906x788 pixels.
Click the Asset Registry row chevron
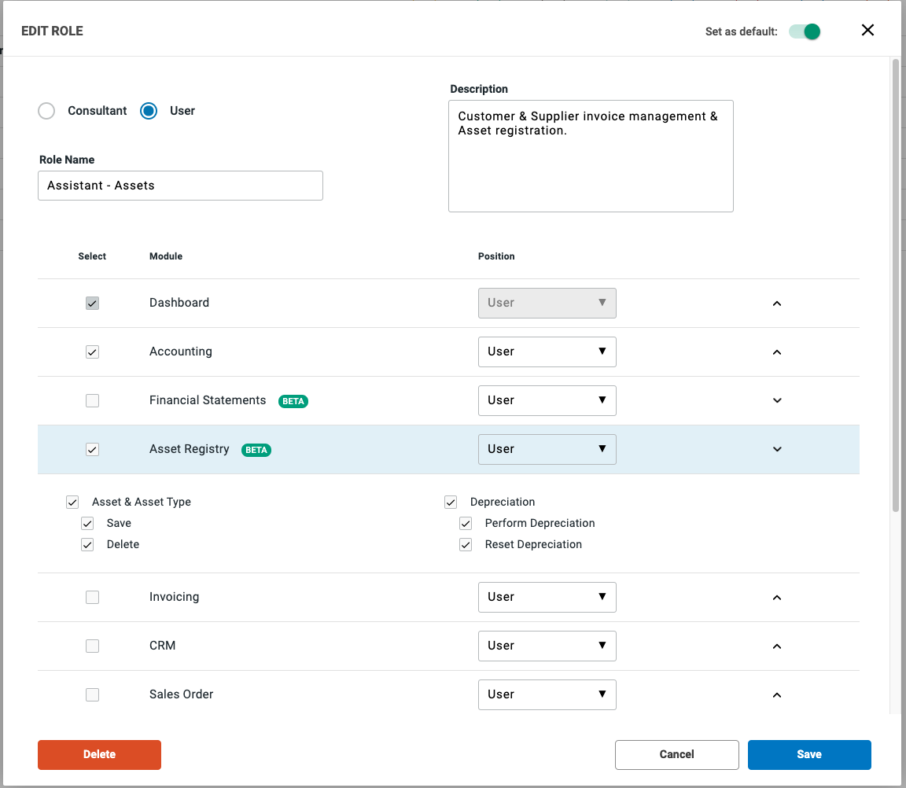777,450
